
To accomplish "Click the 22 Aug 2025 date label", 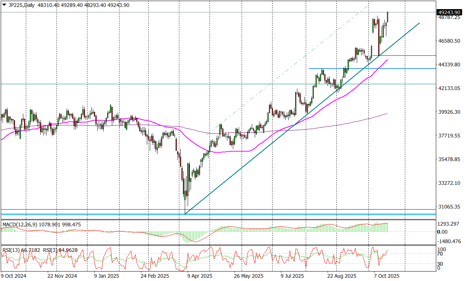I will pyautogui.click(x=341, y=276).
